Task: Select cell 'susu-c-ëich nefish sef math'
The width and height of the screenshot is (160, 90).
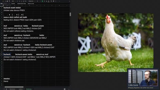Action: click(15, 17)
